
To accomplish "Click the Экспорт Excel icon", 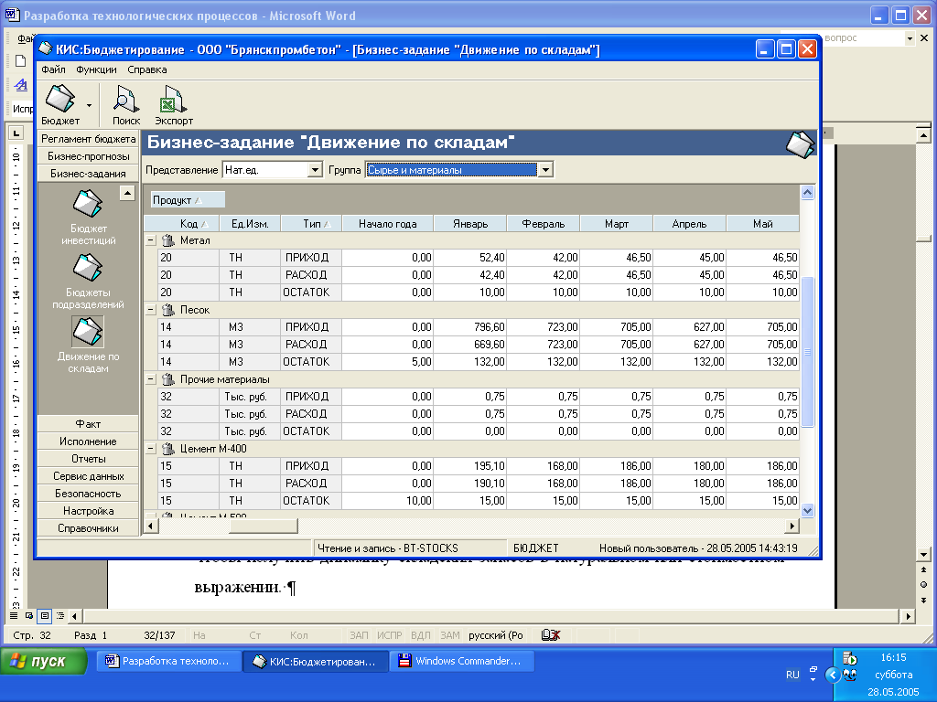I will [173, 99].
